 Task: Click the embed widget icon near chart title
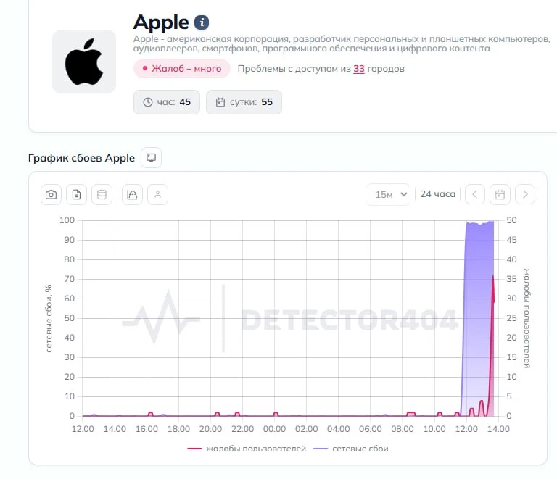pyautogui.click(x=152, y=157)
